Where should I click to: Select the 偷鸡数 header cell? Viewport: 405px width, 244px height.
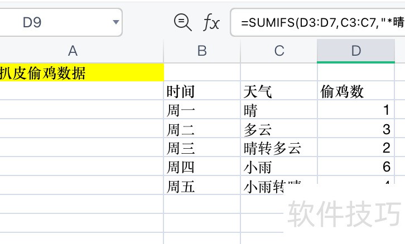tap(356, 91)
